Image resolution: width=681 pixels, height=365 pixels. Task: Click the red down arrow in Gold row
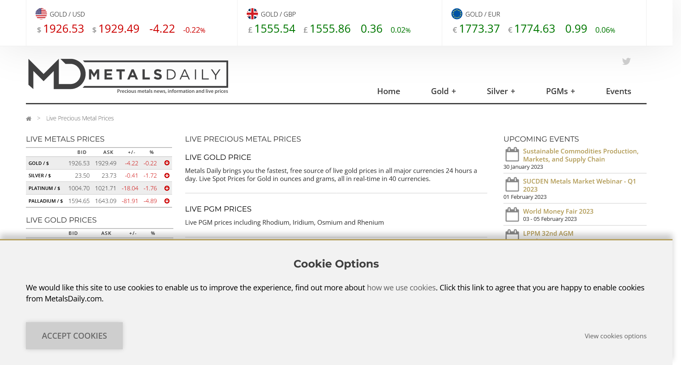(x=167, y=163)
